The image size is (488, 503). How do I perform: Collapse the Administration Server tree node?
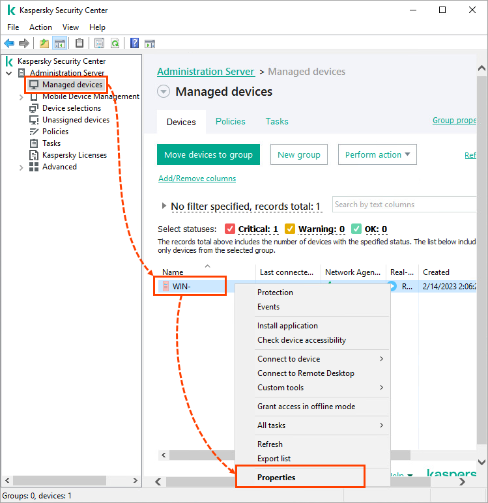[9, 73]
